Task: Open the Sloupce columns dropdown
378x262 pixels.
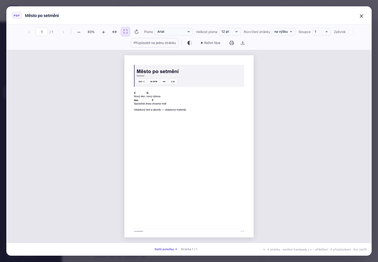Action: point(322,32)
